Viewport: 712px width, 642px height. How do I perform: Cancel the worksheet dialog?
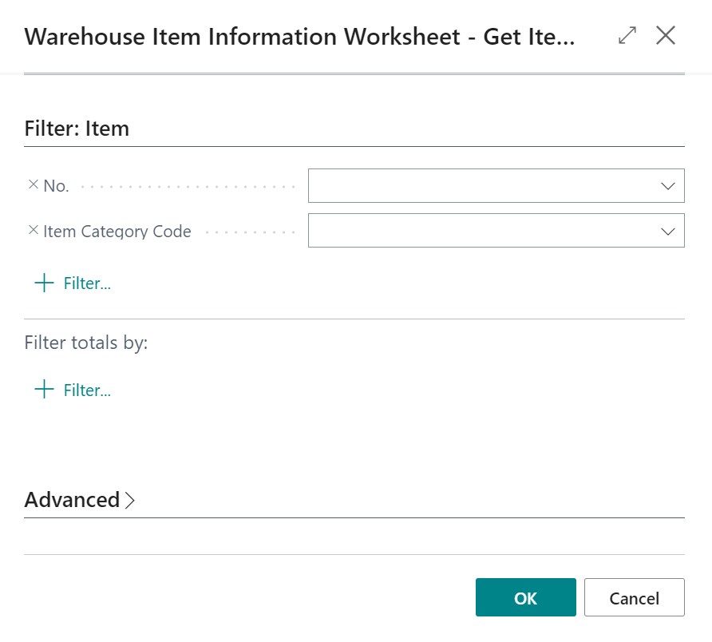[x=635, y=597]
